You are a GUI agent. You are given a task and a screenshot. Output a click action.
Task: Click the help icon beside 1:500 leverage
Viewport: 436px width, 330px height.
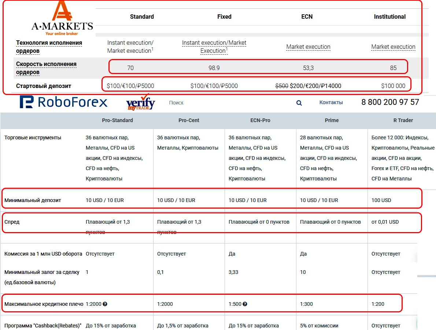click(x=245, y=304)
